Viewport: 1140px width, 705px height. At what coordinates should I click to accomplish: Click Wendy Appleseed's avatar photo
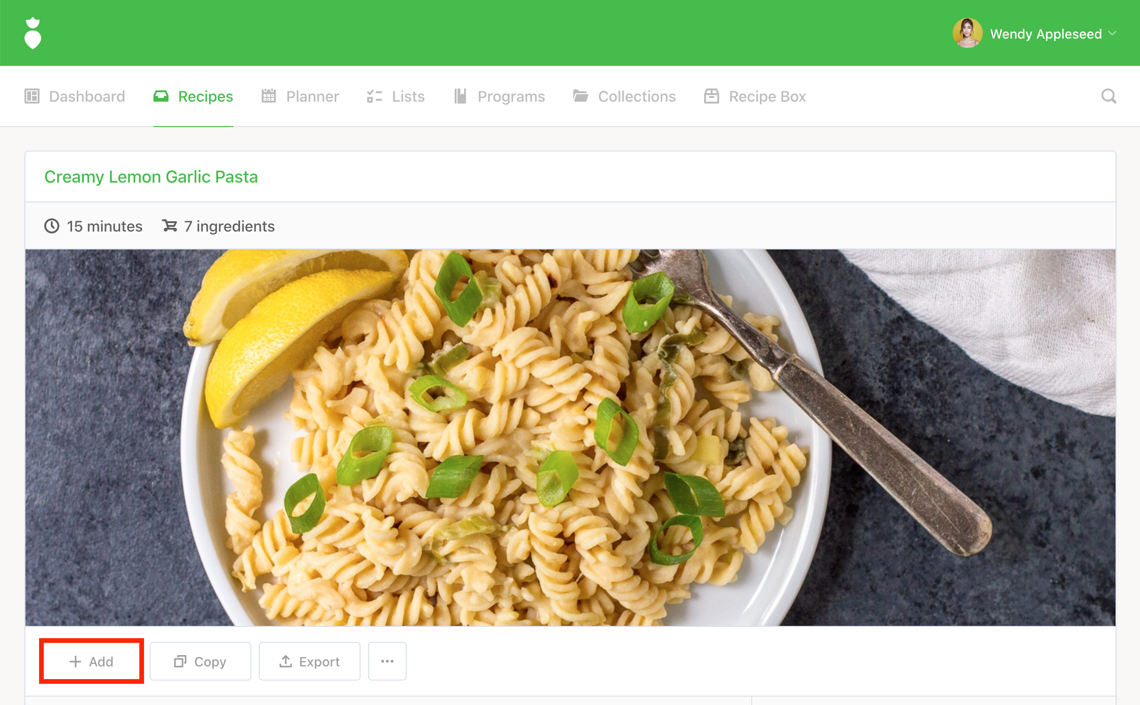(x=967, y=33)
